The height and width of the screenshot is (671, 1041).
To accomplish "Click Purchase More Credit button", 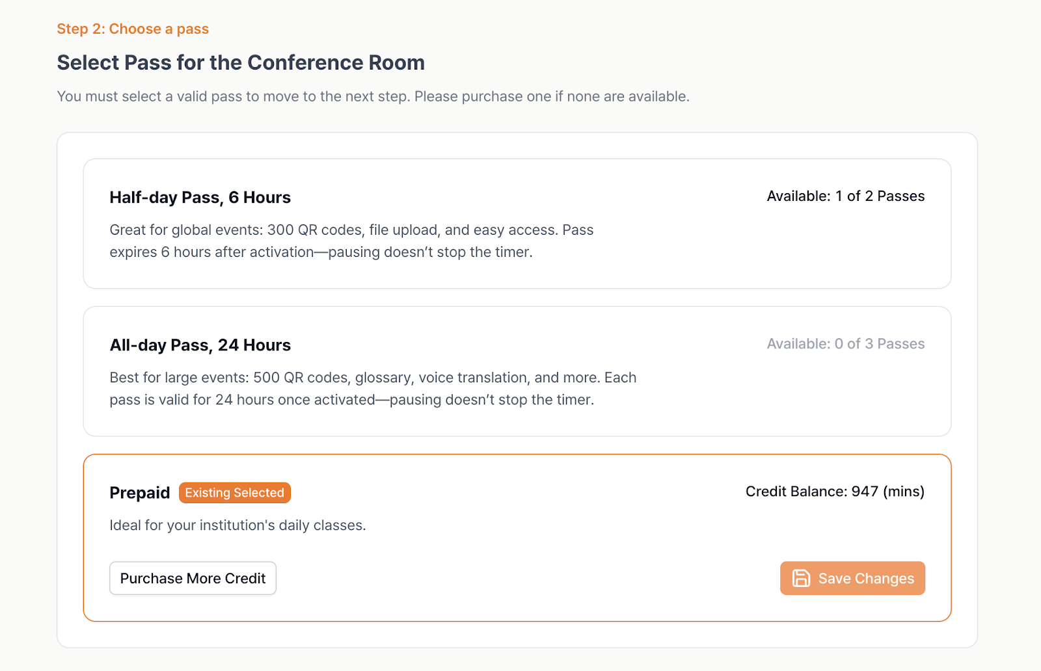I will point(193,578).
